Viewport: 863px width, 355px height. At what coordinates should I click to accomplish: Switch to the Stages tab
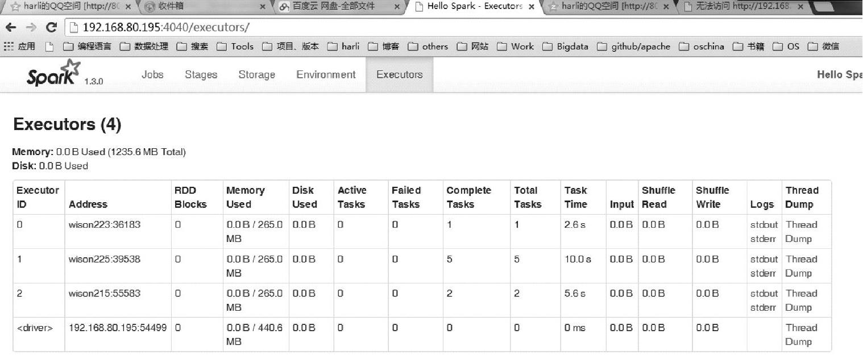[x=201, y=74]
